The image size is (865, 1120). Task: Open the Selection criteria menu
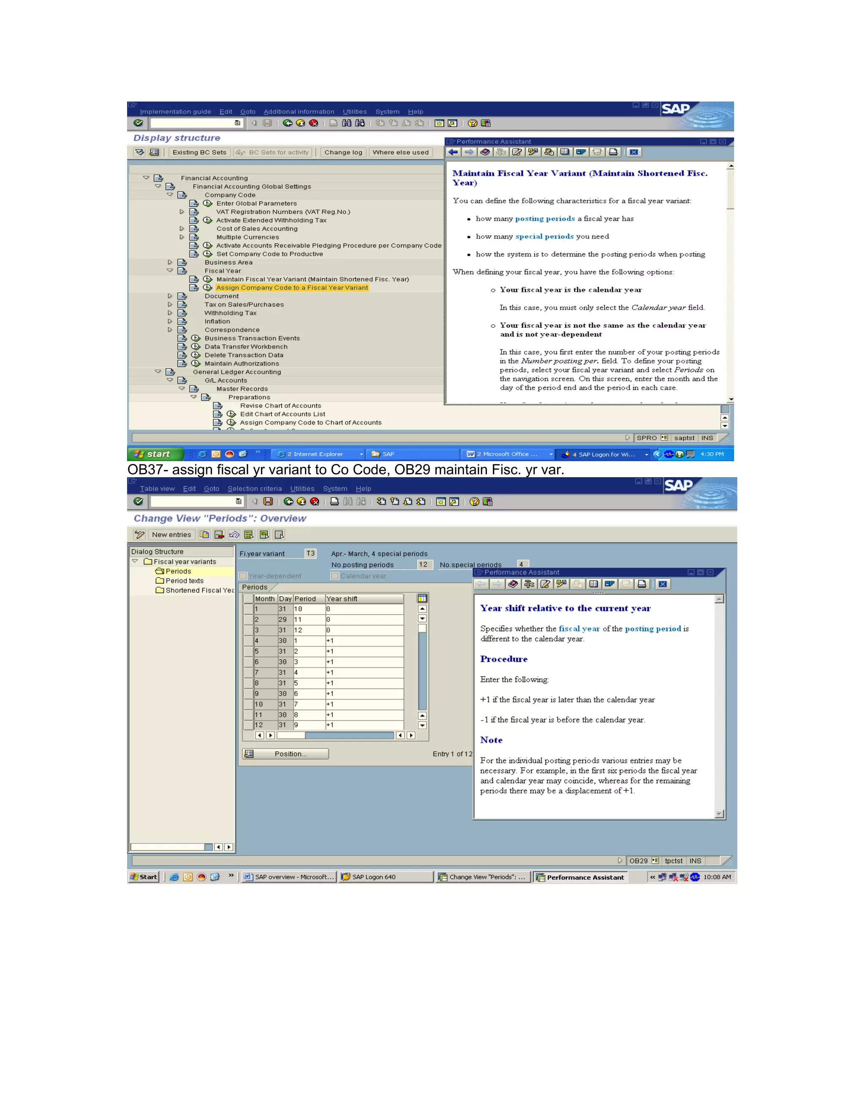point(255,489)
